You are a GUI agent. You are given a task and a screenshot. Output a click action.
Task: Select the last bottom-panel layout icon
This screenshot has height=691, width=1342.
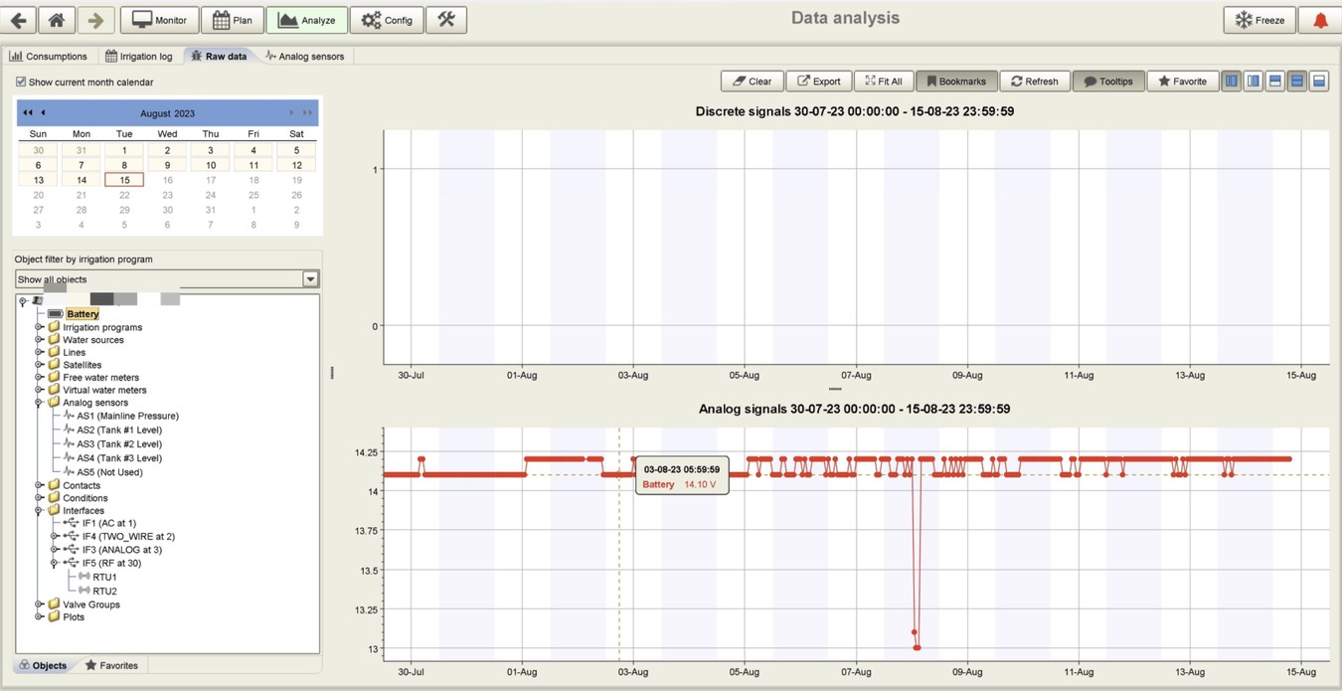1319,82
